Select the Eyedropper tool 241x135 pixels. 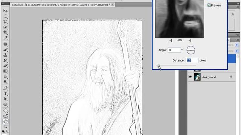[5, 37]
